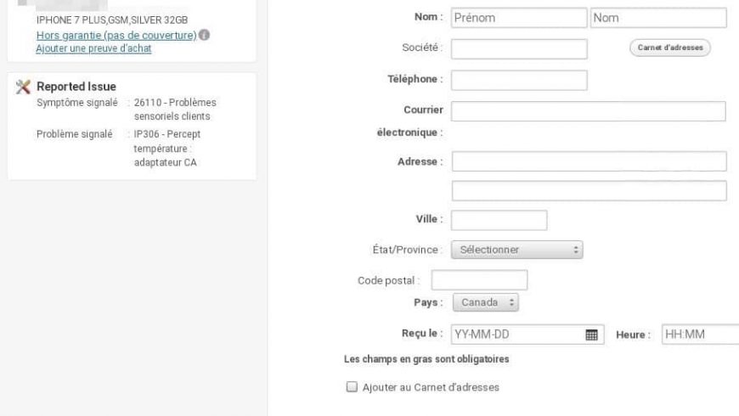The width and height of the screenshot is (739, 416).
Task: Open the Pays country dropdown
Action: click(x=486, y=302)
